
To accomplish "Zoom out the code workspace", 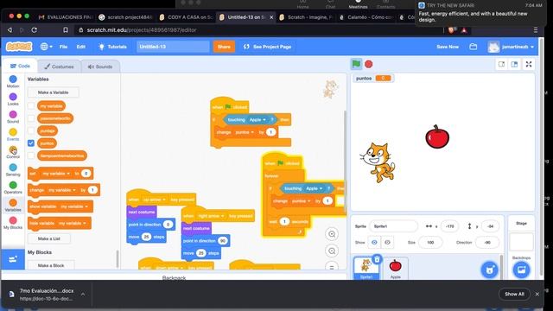I will (332, 251).
